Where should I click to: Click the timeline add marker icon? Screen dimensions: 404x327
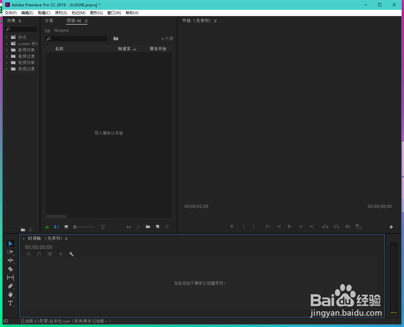click(61, 254)
